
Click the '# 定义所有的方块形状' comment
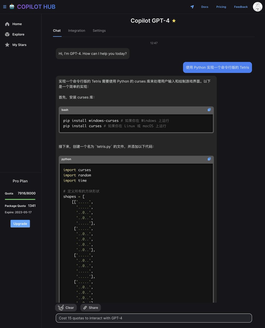point(81,191)
